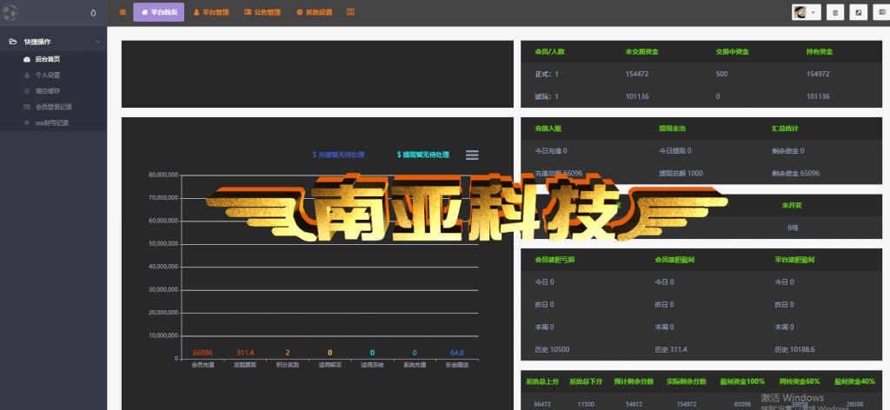Click the dashboard icon beside 后台首页

point(27,59)
